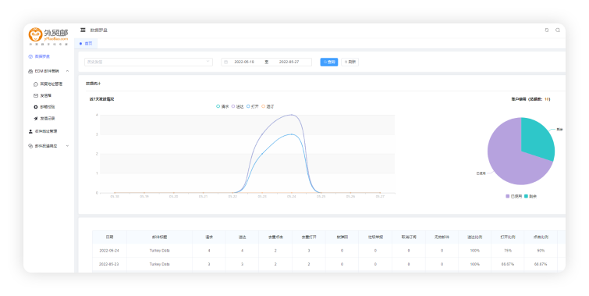Click the 无效邮件 column header
Screen dimensions: 589x296
pyautogui.click(x=442, y=237)
